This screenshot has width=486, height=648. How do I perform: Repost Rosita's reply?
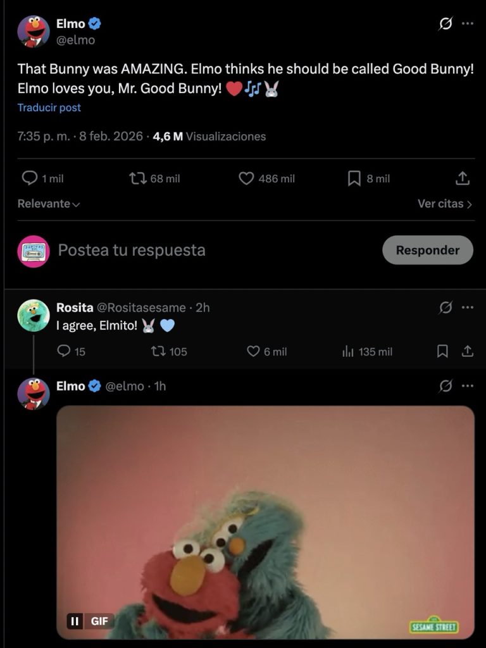click(x=158, y=351)
